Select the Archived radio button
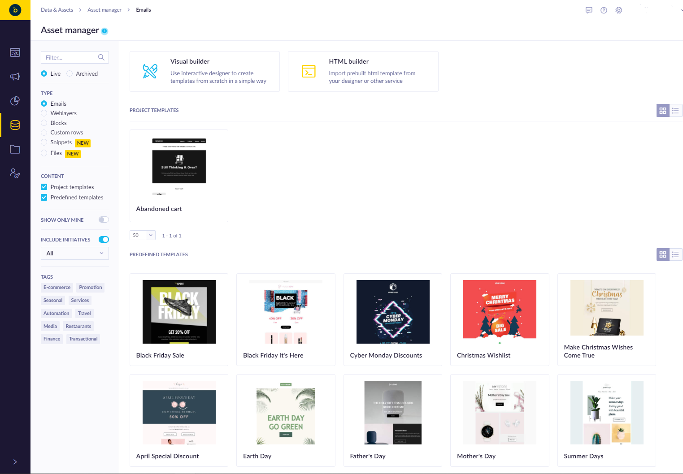The width and height of the screenshot is (683, 474). pos(70,73)
